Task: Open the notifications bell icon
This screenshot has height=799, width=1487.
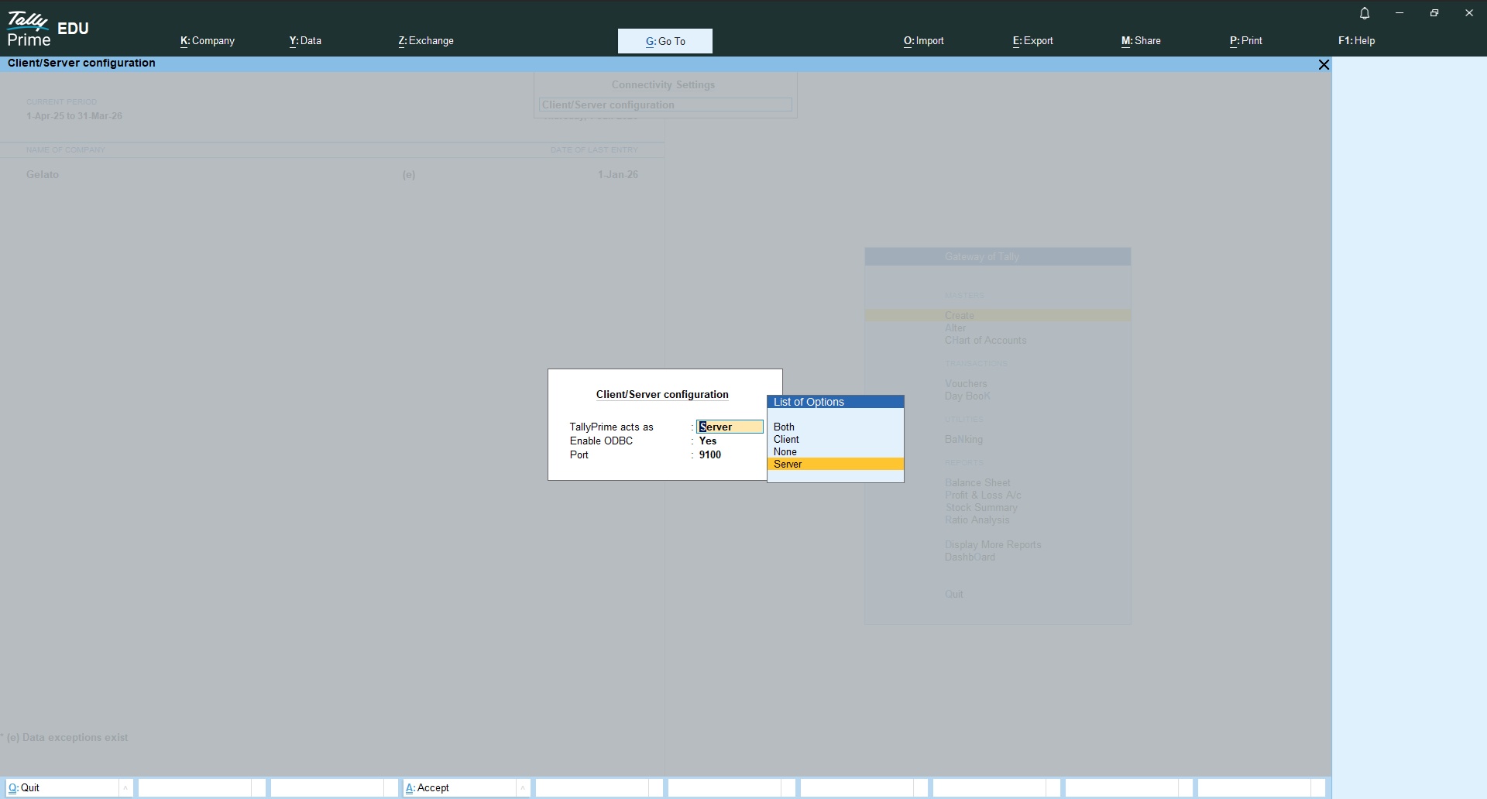Action: (1365, 13)
